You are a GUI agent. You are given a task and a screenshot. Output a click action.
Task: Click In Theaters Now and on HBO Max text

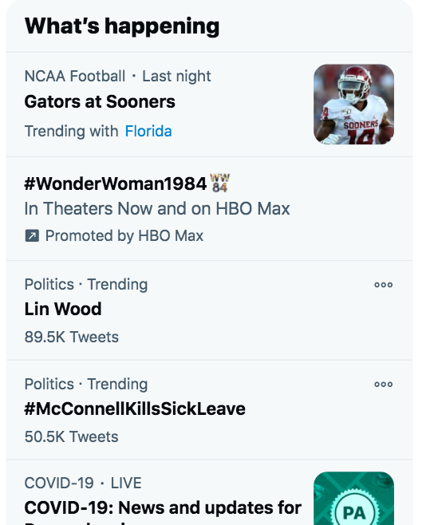[157, 208]
